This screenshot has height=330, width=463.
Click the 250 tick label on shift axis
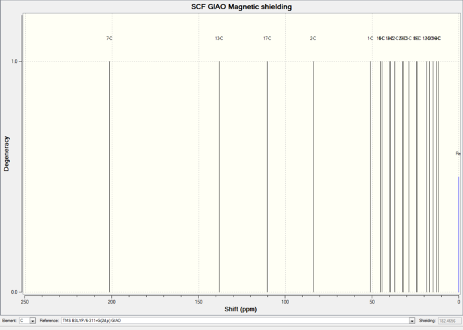(25, 302)
